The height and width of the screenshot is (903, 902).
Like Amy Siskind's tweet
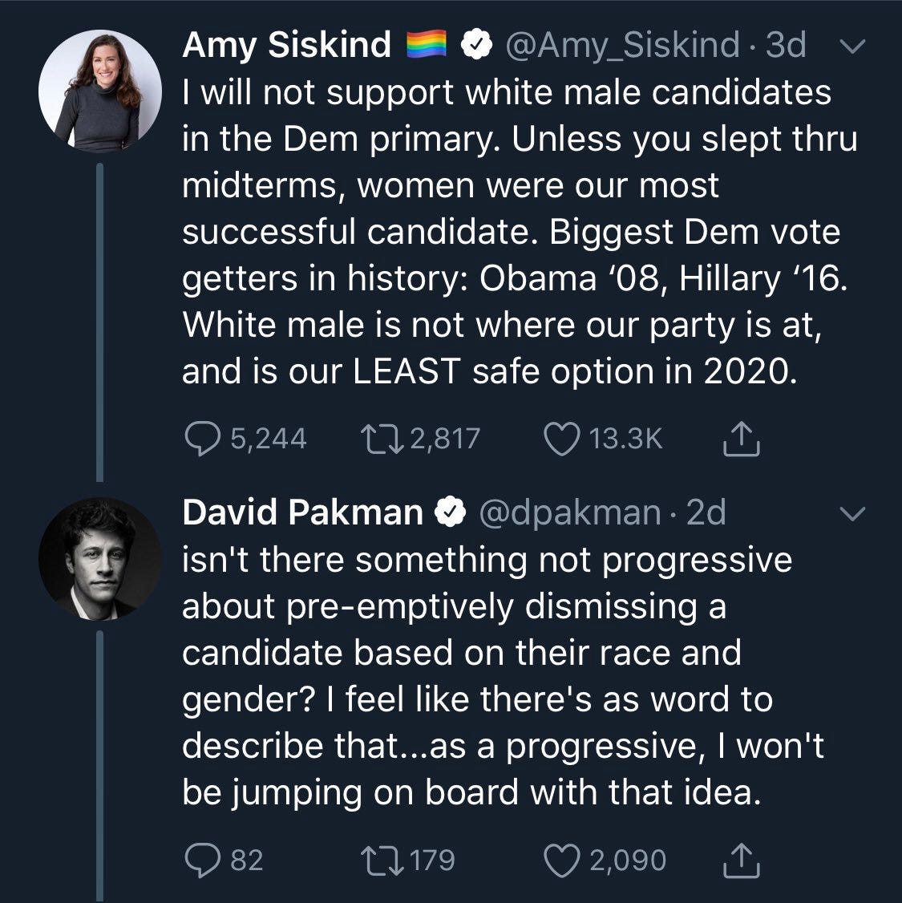(x=562, y=438)
